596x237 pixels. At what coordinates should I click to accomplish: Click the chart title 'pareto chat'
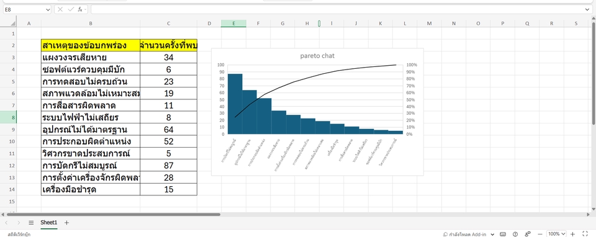point(317,56)
